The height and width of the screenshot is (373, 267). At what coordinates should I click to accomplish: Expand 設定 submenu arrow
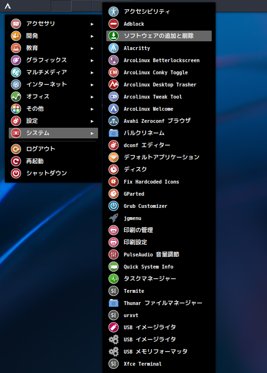pos(92,121)
